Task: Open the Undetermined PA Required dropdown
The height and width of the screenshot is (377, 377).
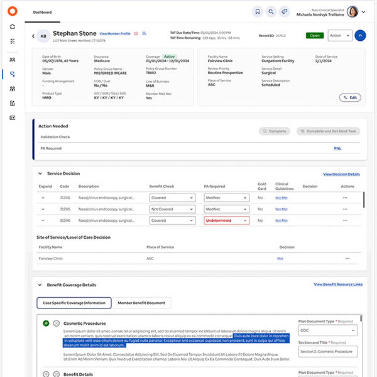Action: [x=226, y=221]
